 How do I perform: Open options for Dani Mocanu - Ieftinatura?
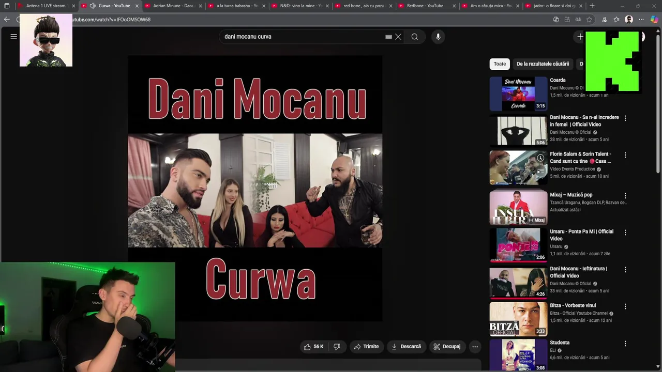coord(625,270)
